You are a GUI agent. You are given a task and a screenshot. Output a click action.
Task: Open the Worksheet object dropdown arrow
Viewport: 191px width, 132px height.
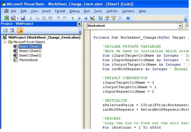click(x=180, y=26)
